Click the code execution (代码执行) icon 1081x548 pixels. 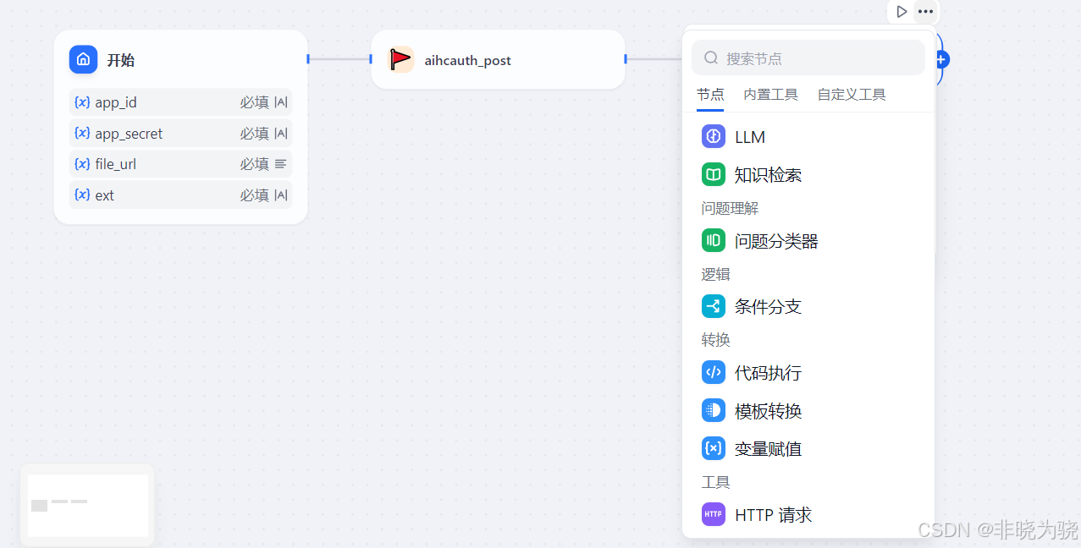714,372
